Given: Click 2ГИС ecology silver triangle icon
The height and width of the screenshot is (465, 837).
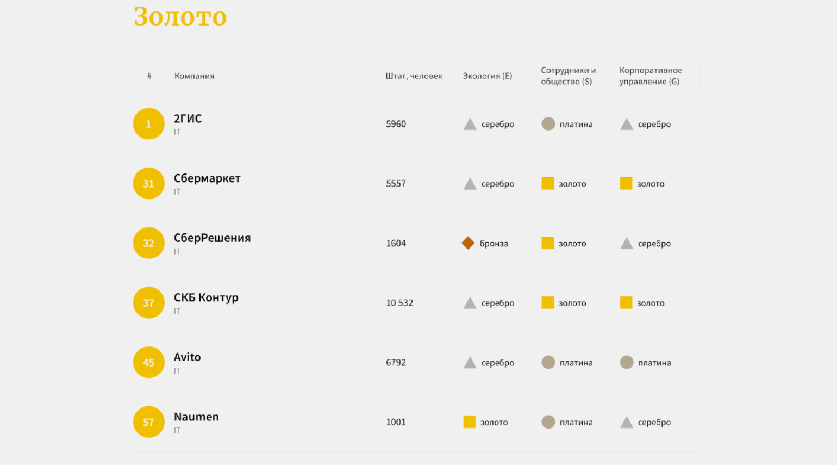Looking at the screenshot, I should (x=470, y=124).
